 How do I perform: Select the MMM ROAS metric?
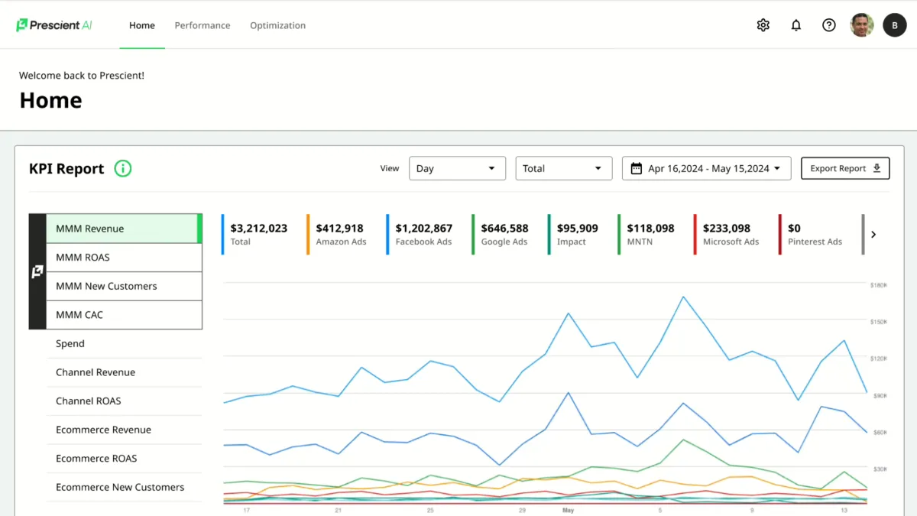[124, 258]
